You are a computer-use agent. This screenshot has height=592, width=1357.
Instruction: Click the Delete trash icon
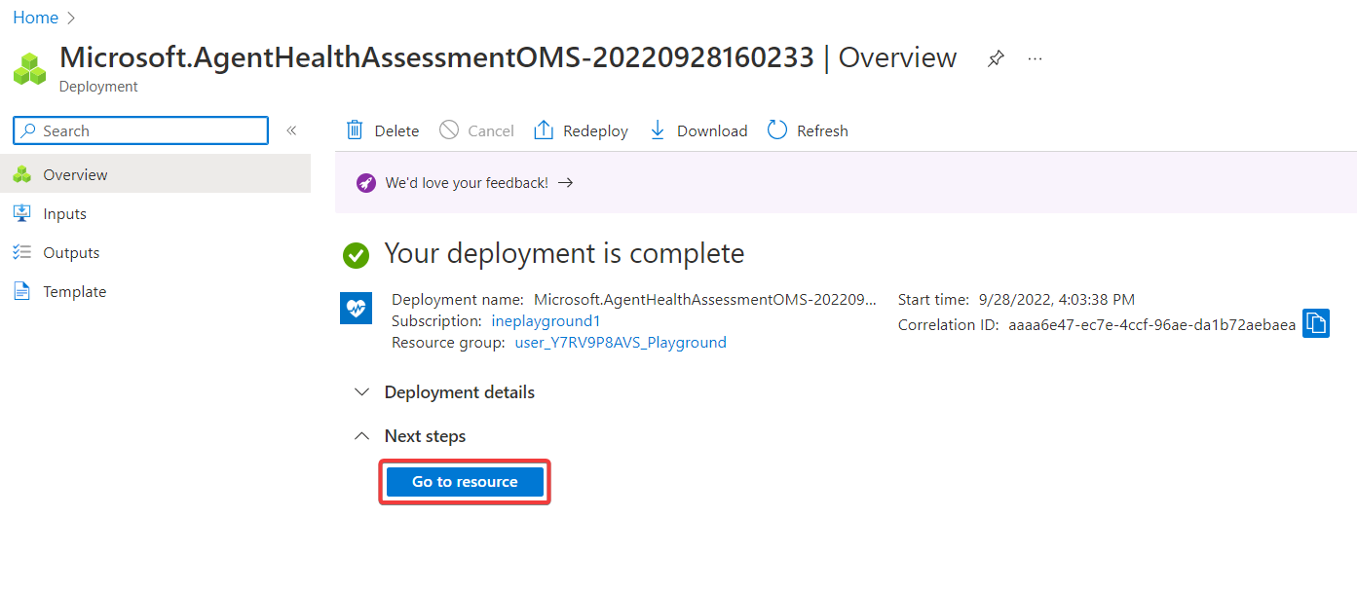(356, 130)
